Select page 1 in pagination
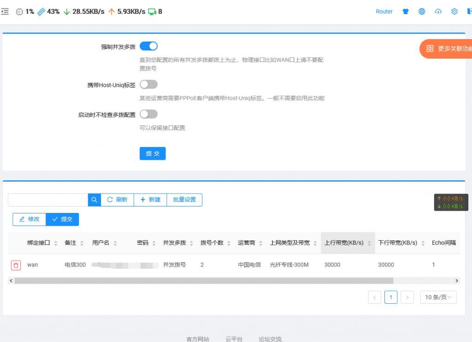 click(391, 297)
